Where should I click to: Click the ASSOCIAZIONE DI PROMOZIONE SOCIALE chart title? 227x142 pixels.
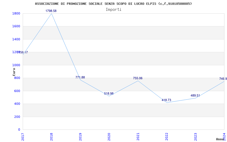coord(113,4)
